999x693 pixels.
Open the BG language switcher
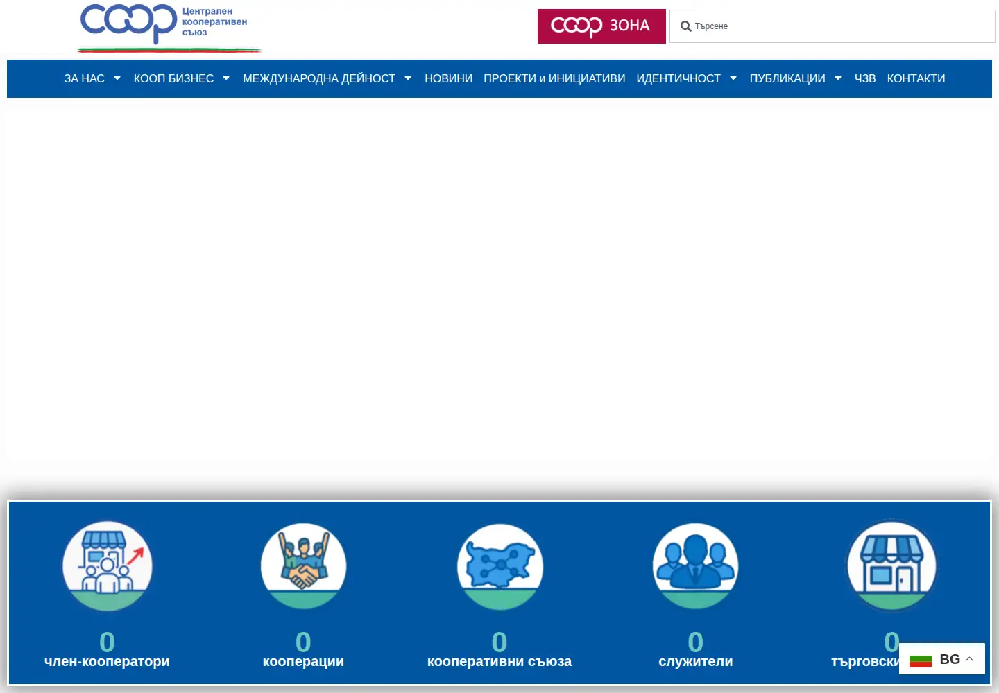[x=942, y=659]
